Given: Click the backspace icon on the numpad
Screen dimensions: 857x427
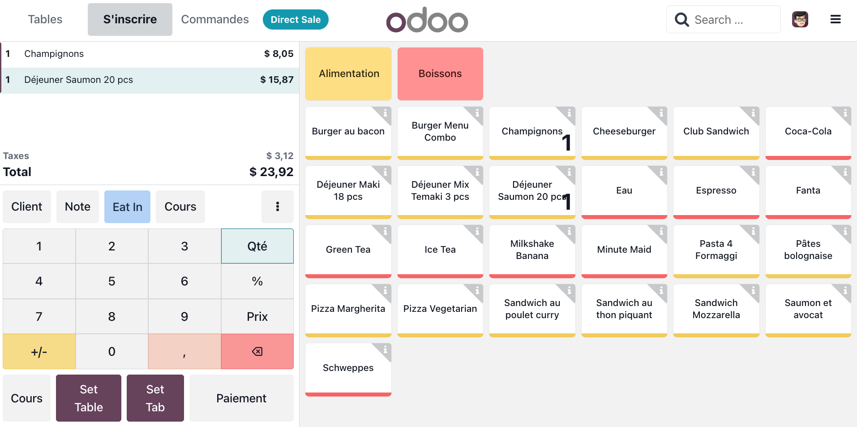Looking at the screenshot, I should pyautogui.click(x=257, y=352).
